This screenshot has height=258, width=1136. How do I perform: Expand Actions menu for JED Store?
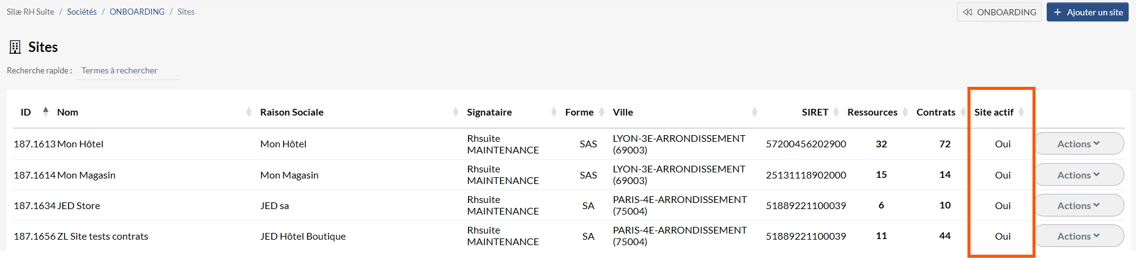point(1079,205)
